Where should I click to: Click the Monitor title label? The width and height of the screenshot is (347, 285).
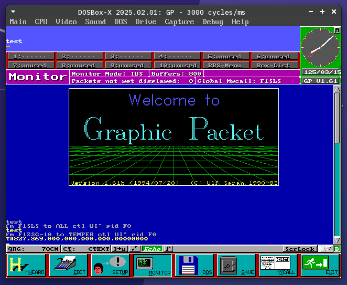point(38,77)
